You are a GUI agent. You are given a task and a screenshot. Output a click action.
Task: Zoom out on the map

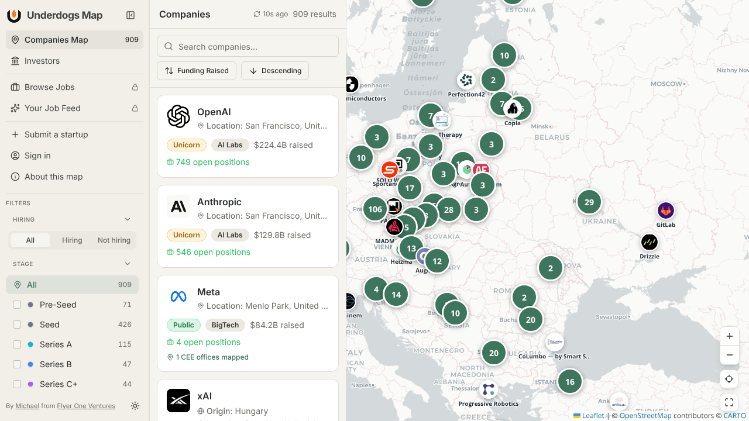pos(729,355)
